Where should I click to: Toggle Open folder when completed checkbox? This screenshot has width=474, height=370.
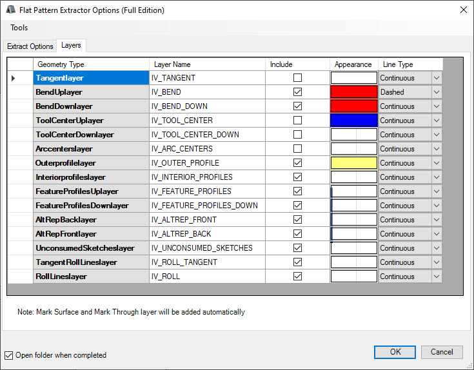[x=9, y=355]
